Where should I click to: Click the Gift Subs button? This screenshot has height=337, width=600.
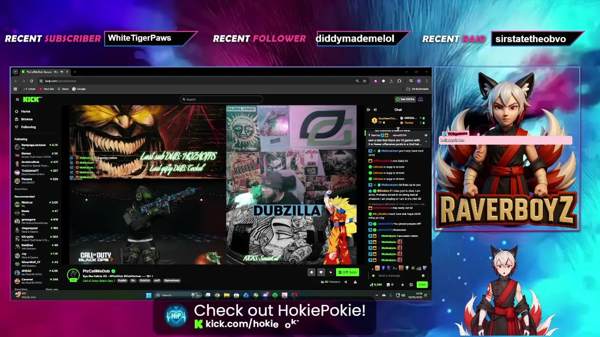[347, 272]
